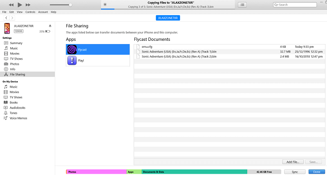Click the Documents & Data storage segment
Screen dimensions: 327x175
tap(195, 172)
